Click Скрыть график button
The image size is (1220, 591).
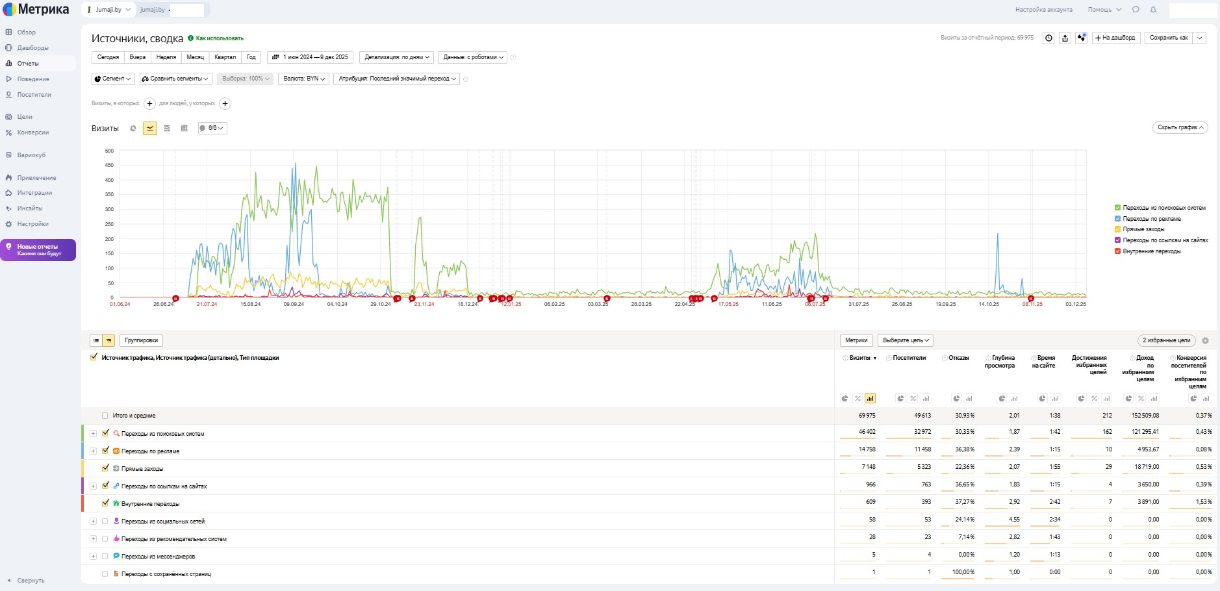1180,128
